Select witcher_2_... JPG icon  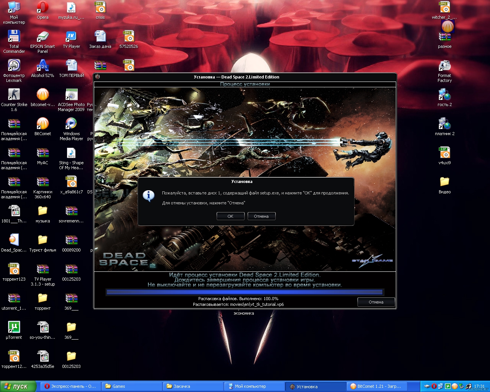tap(444, 10)
